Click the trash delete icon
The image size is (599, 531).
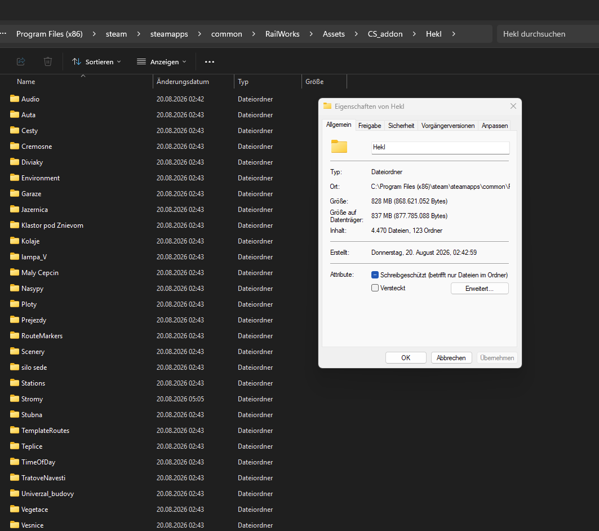(48, 61)
